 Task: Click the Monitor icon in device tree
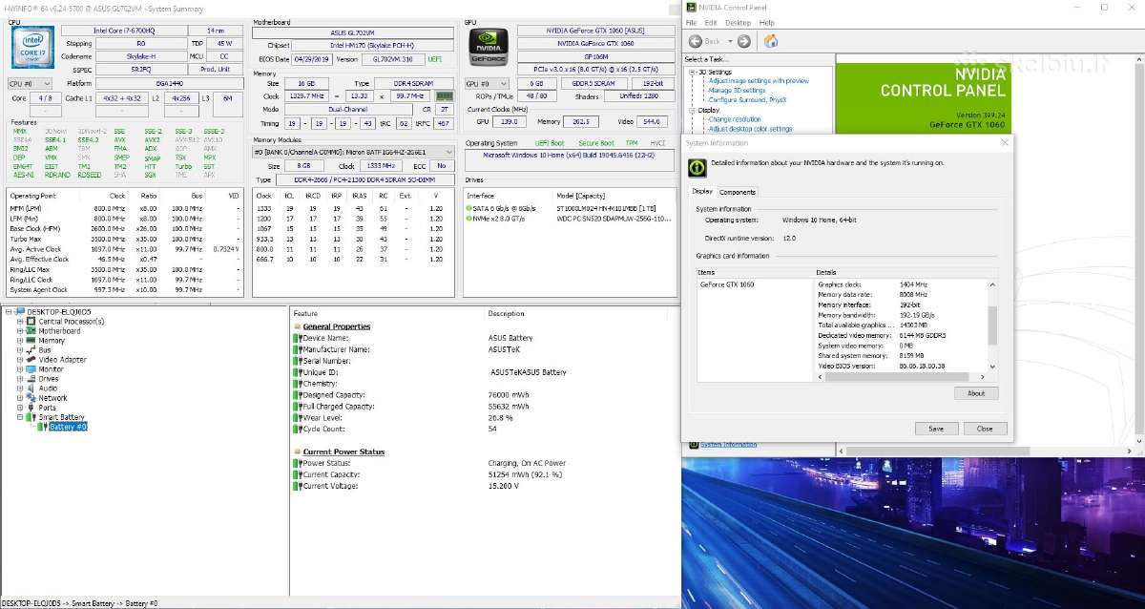[x=31, y=369]
